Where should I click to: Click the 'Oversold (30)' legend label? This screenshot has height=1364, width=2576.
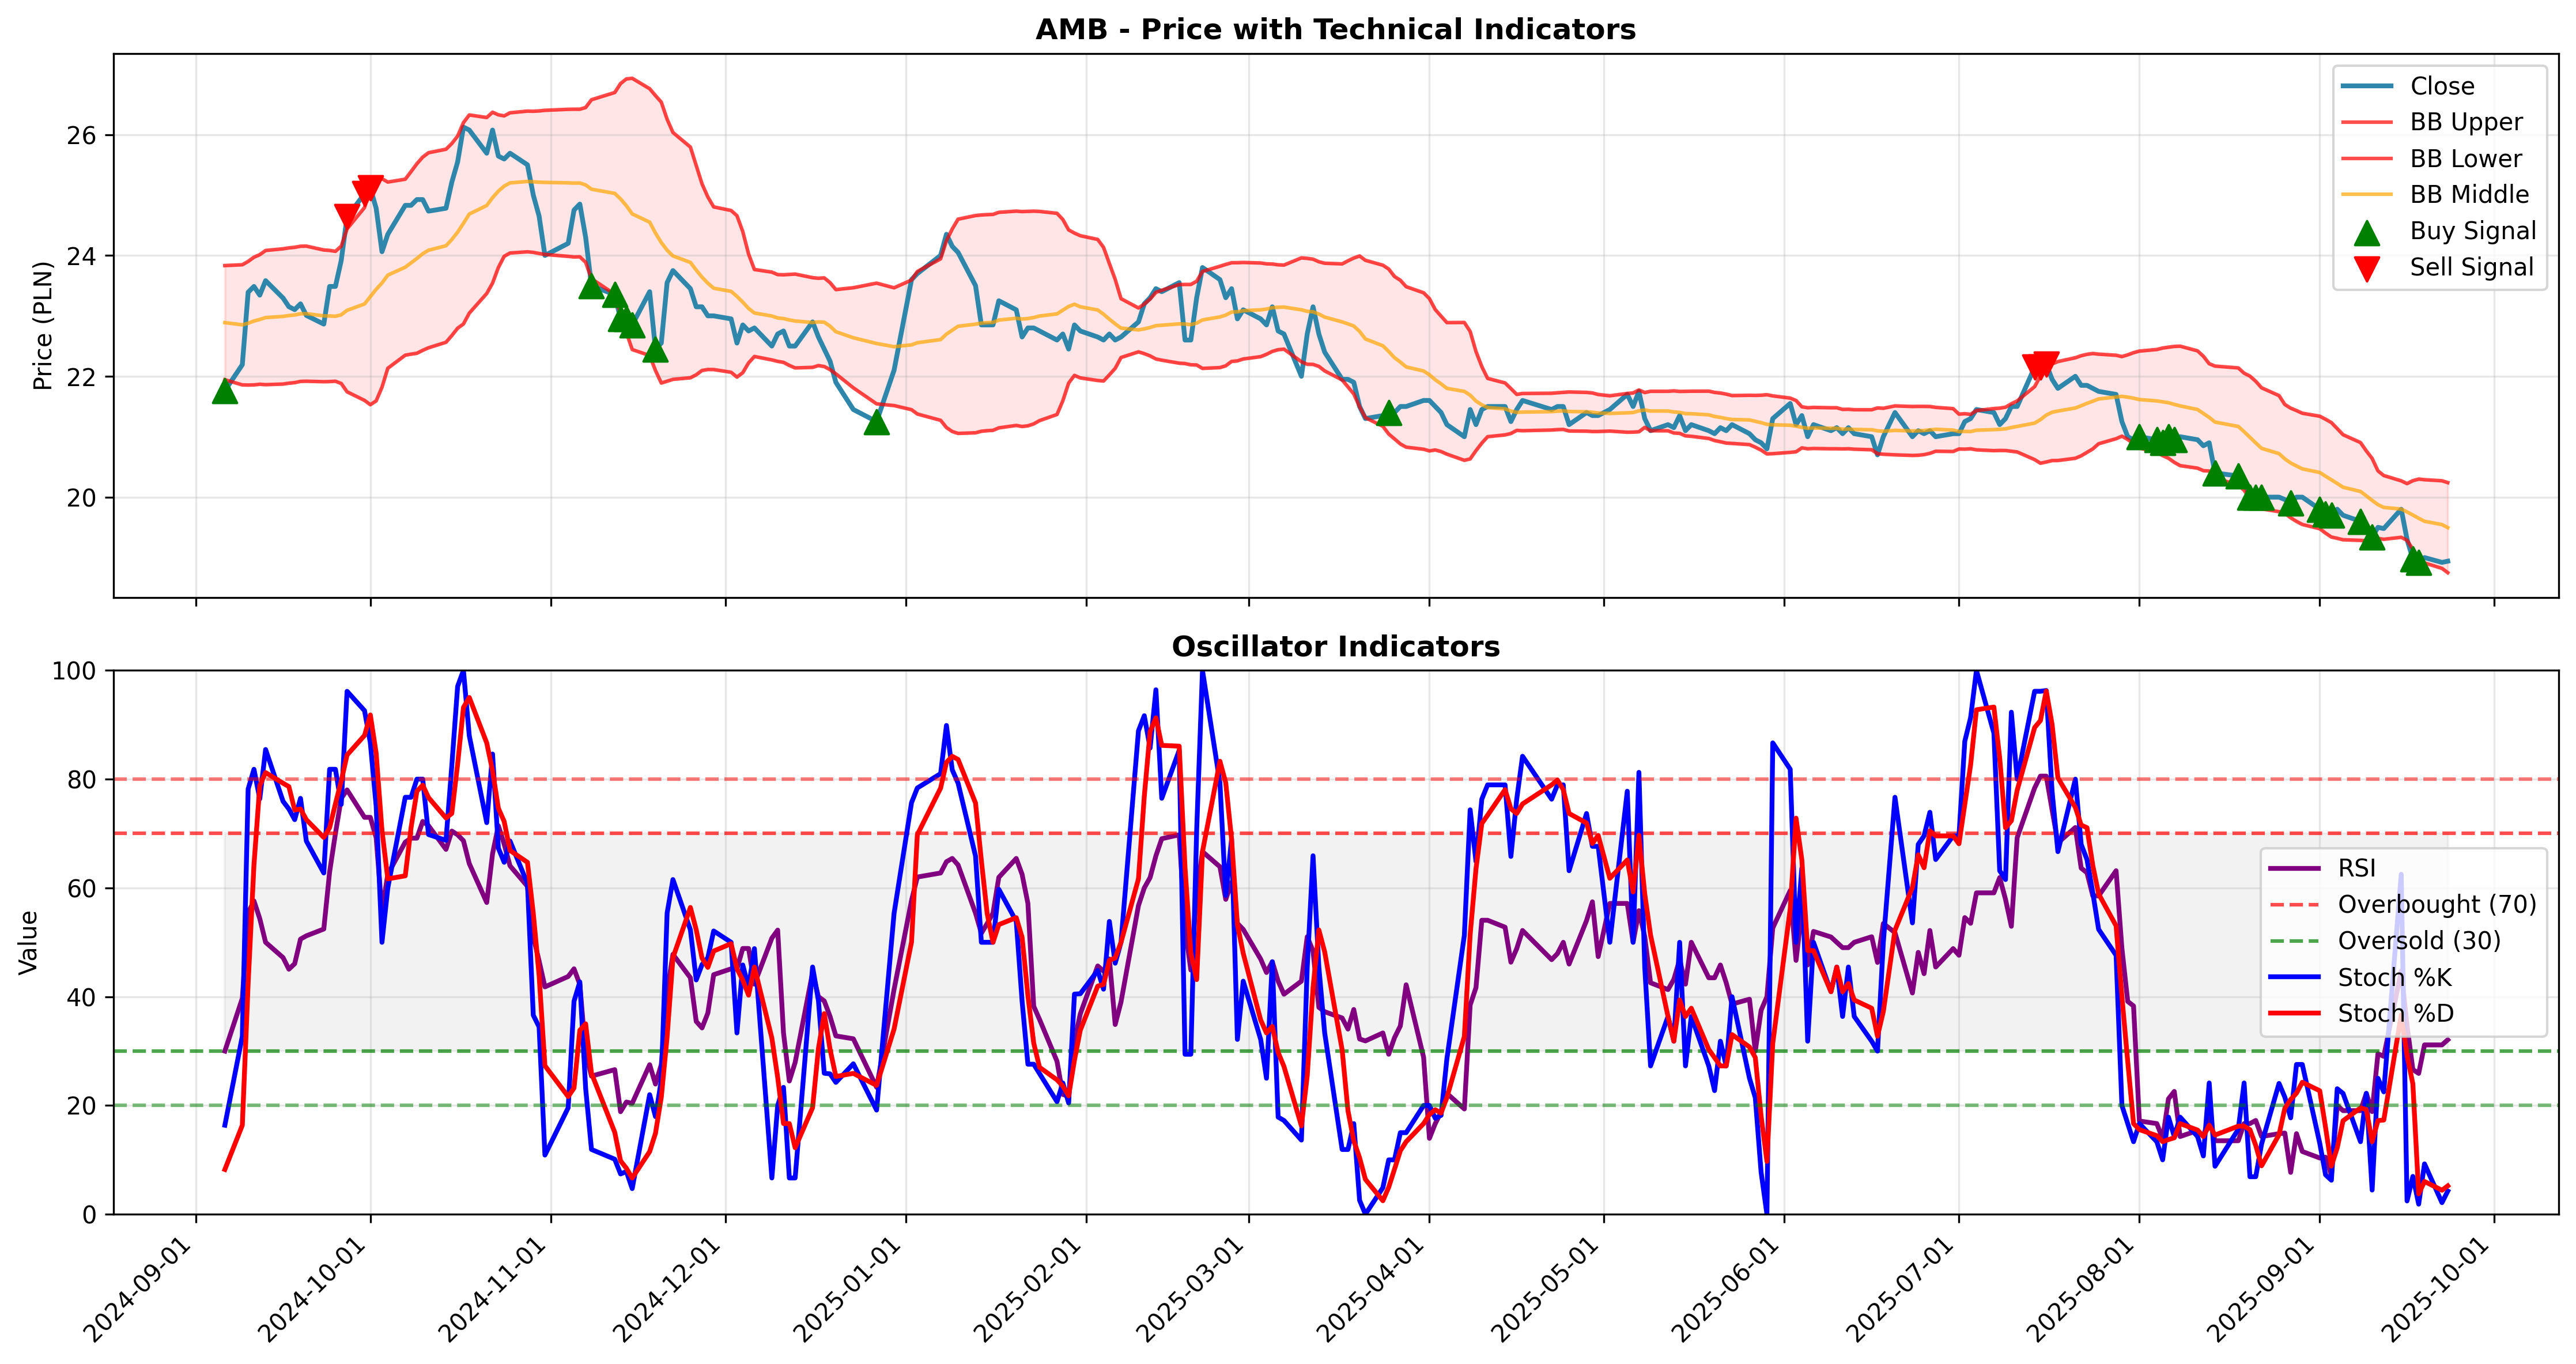(x=2419, y=941)
